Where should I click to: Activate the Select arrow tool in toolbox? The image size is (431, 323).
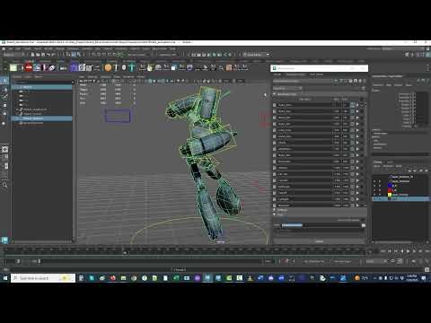[x=4, y=81]
